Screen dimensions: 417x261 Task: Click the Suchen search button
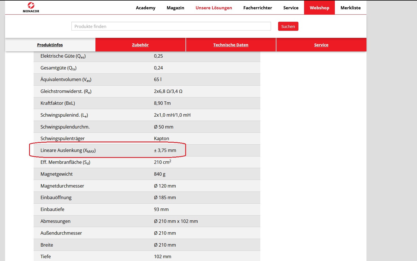tap(288, 26)
